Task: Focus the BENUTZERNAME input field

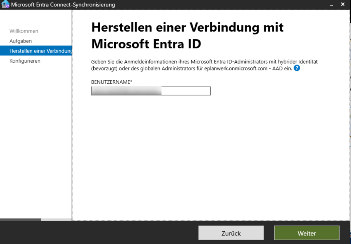Action: point(151,91)
